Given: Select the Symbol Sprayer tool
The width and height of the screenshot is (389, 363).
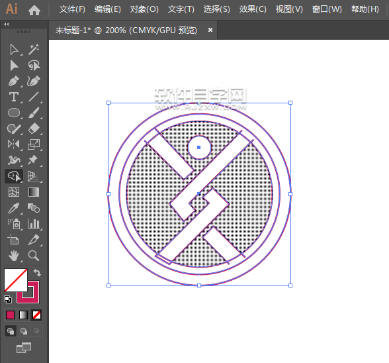Looking at the screenshot, I should (x=14, y=224).
